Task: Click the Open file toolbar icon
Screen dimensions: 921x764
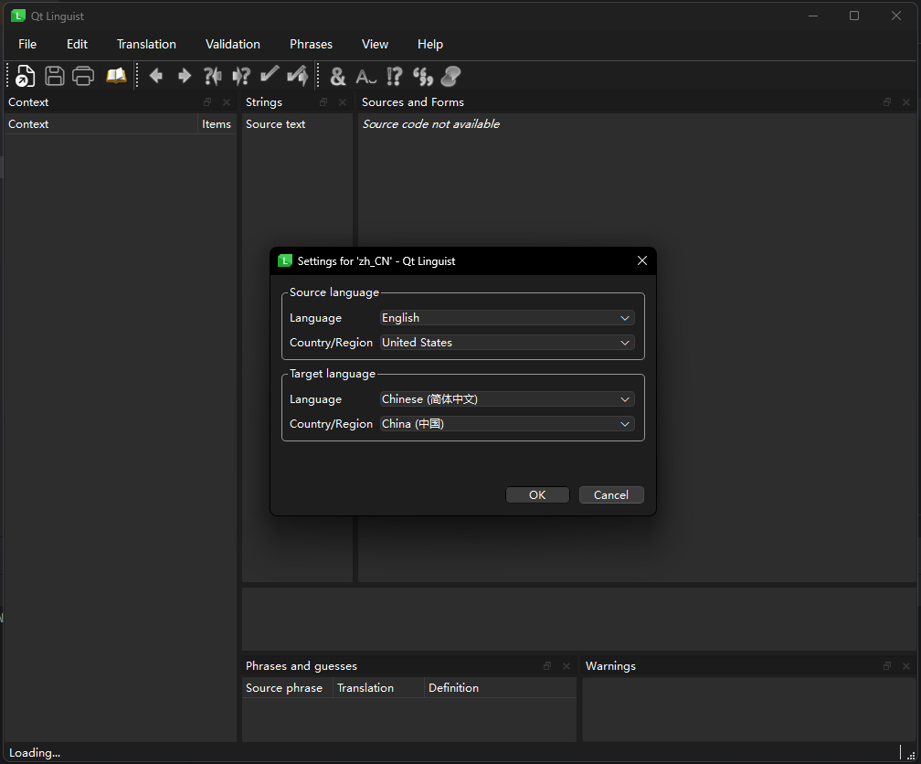Action: coord(26,76)
